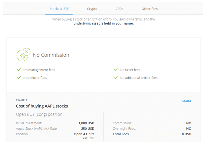Open the Crypto tab
This screenshot has width=204, height=145.
92,9
